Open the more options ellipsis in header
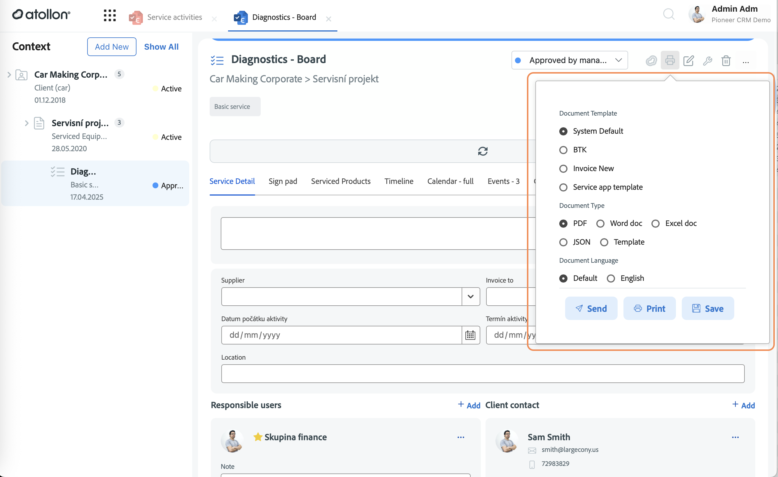Image resolution: width=778 pixels, height=477 pixels. (x=745, y=61)
